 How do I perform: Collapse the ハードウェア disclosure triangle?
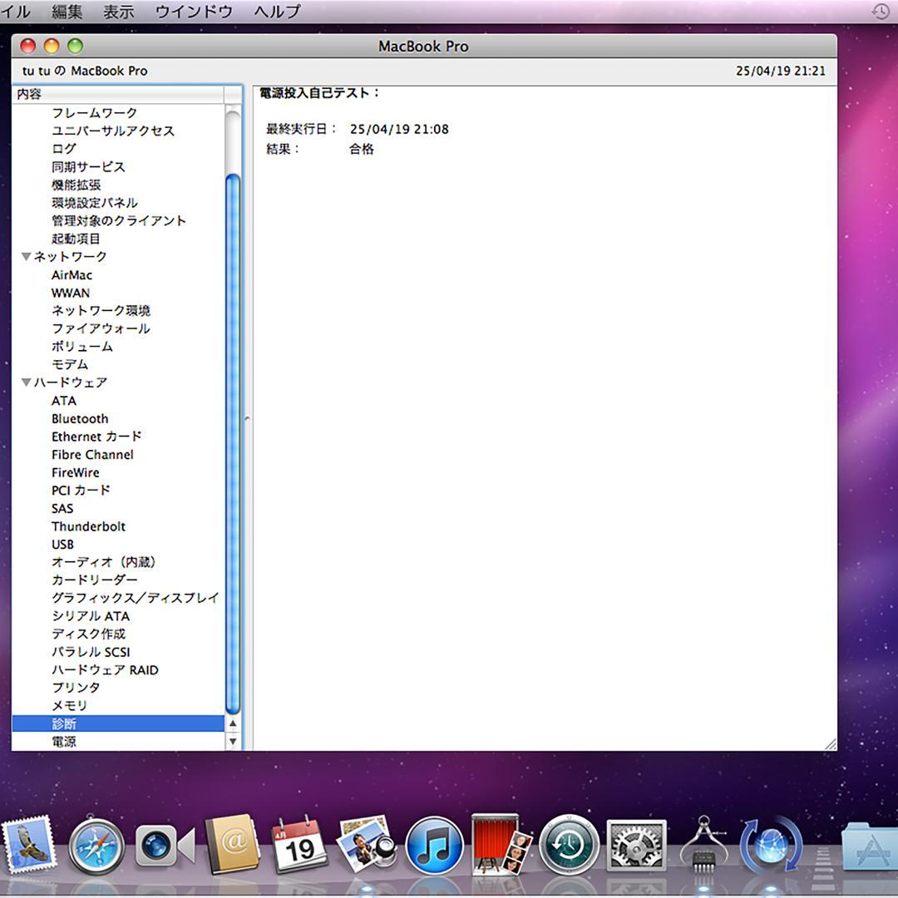pos(26,382)
